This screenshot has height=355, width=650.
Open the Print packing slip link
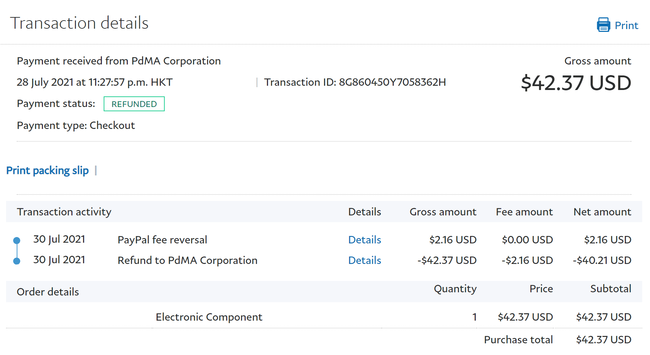tap(48, 171)
